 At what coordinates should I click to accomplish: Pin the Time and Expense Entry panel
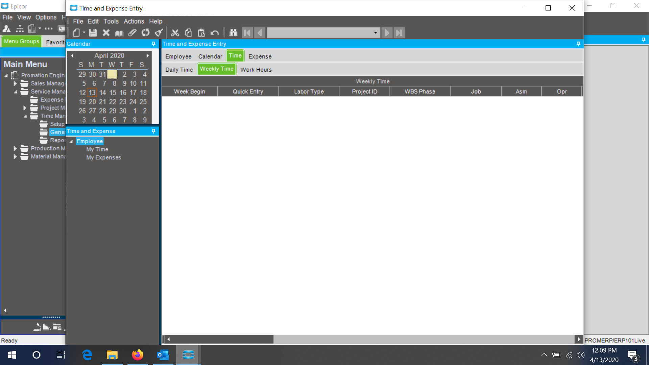coord(578,44)
